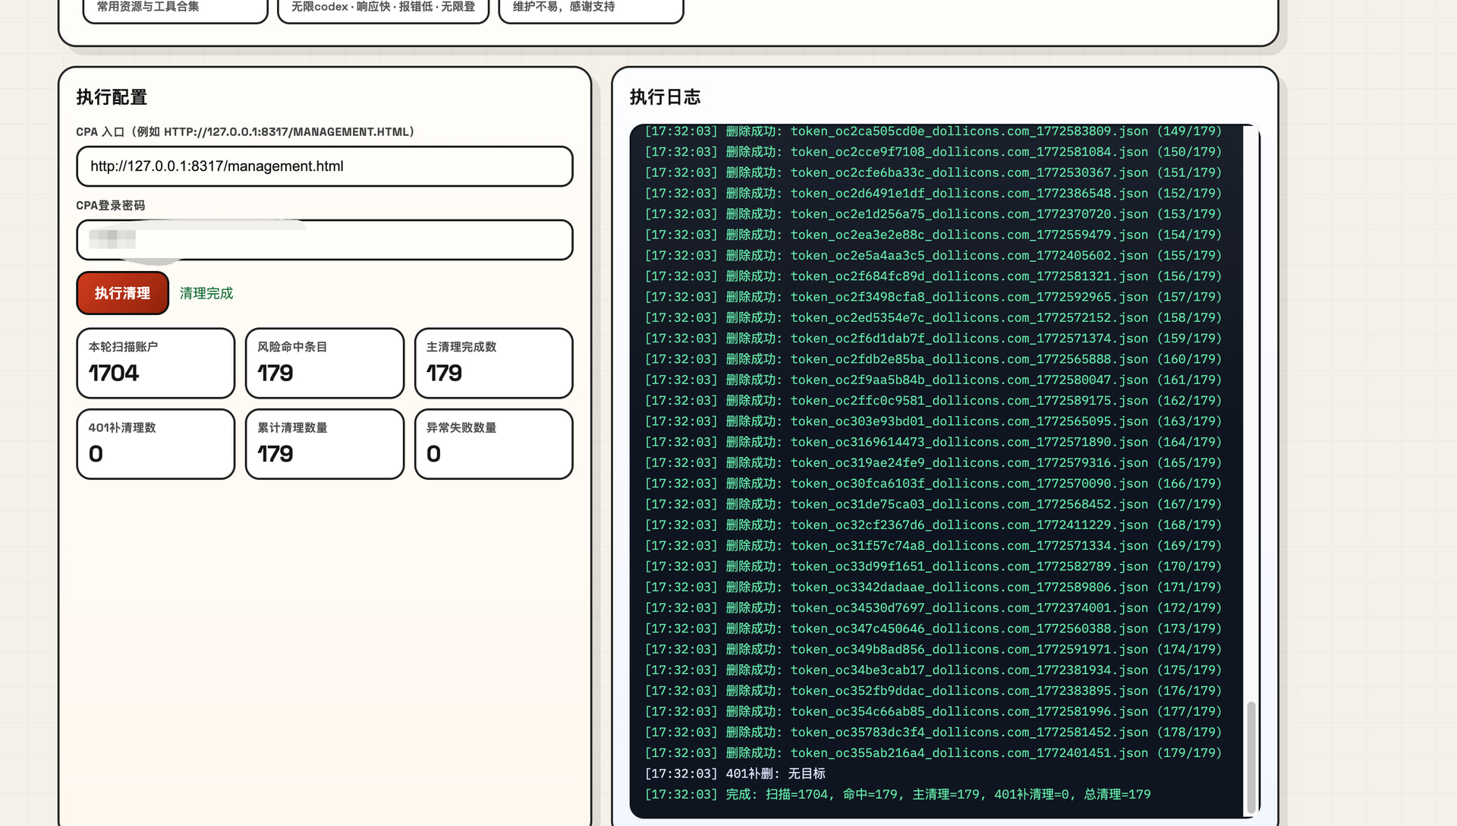Click the 执行清理 red button
Viewport: 1457px width, 826px height.
(x=122, y=293)
